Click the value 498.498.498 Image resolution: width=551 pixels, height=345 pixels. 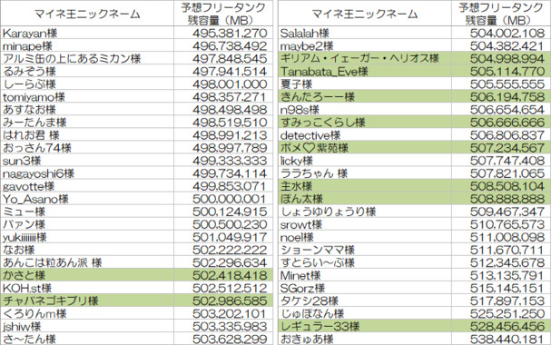[x=230, y=110]
